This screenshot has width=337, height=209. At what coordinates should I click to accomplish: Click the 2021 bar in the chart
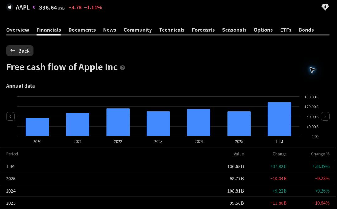[78, 125]
